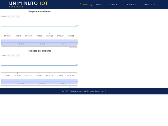
Task: Click the 0 value label on Humedad line
Action: [x=77, y=65]
